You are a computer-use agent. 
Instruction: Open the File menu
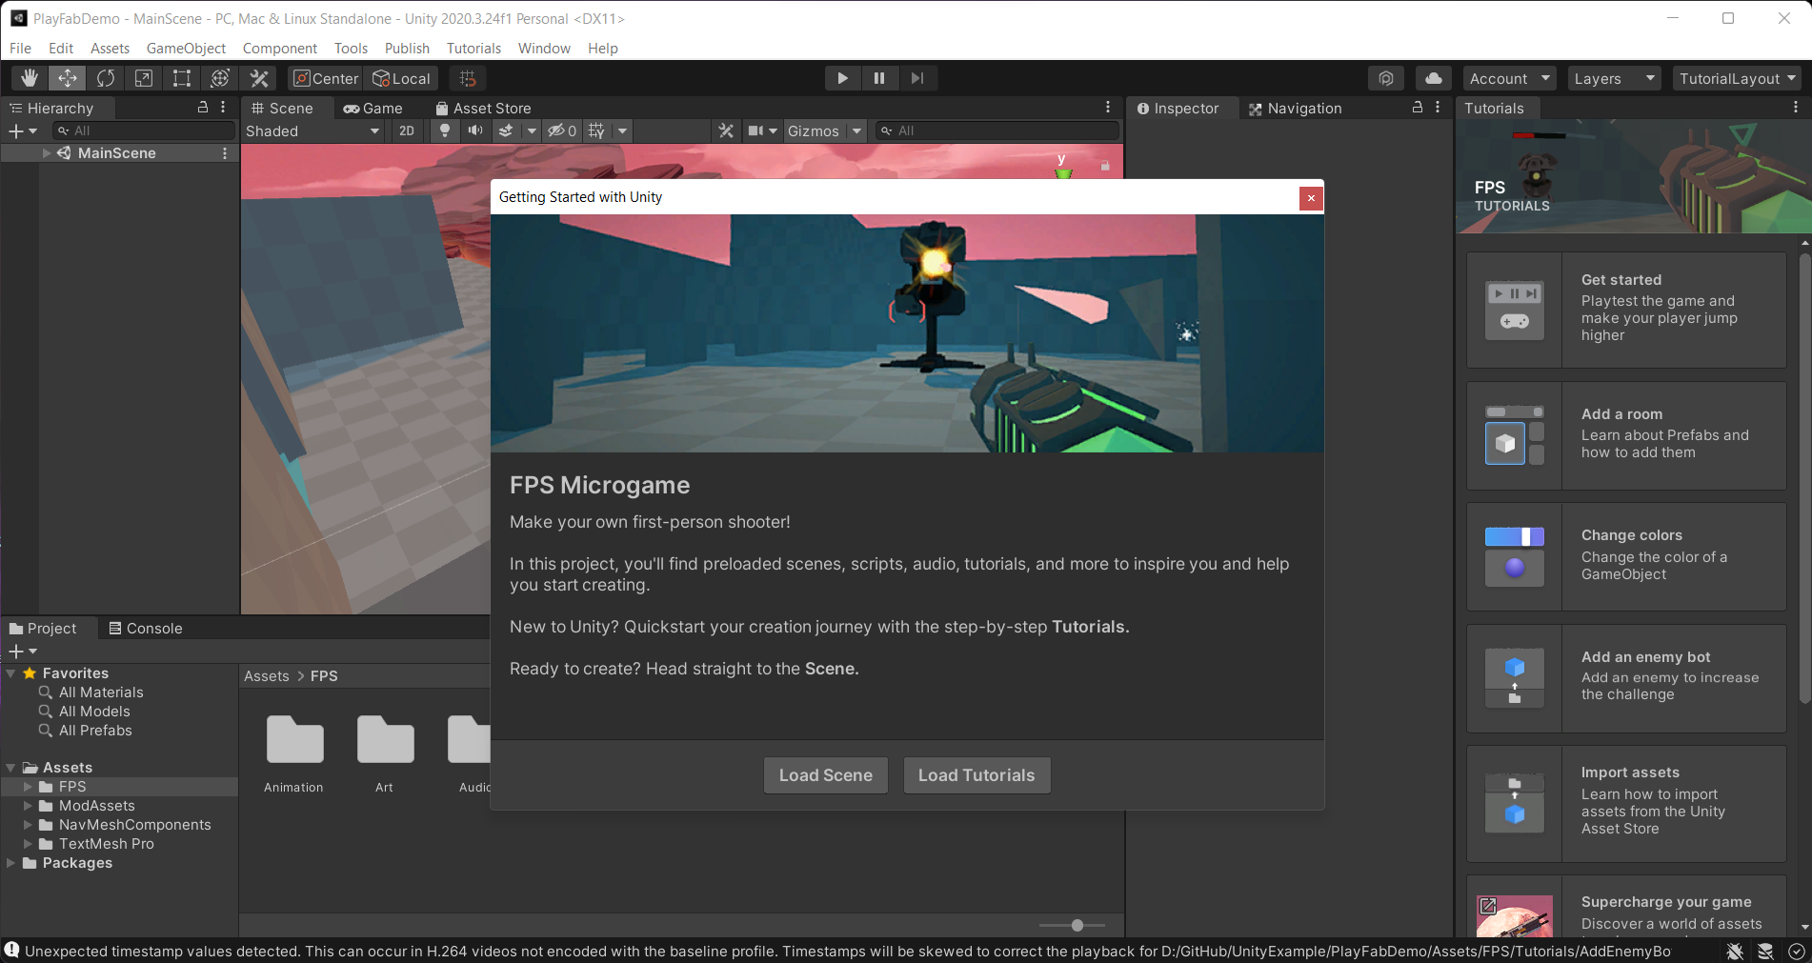click(x=20, y=48)
